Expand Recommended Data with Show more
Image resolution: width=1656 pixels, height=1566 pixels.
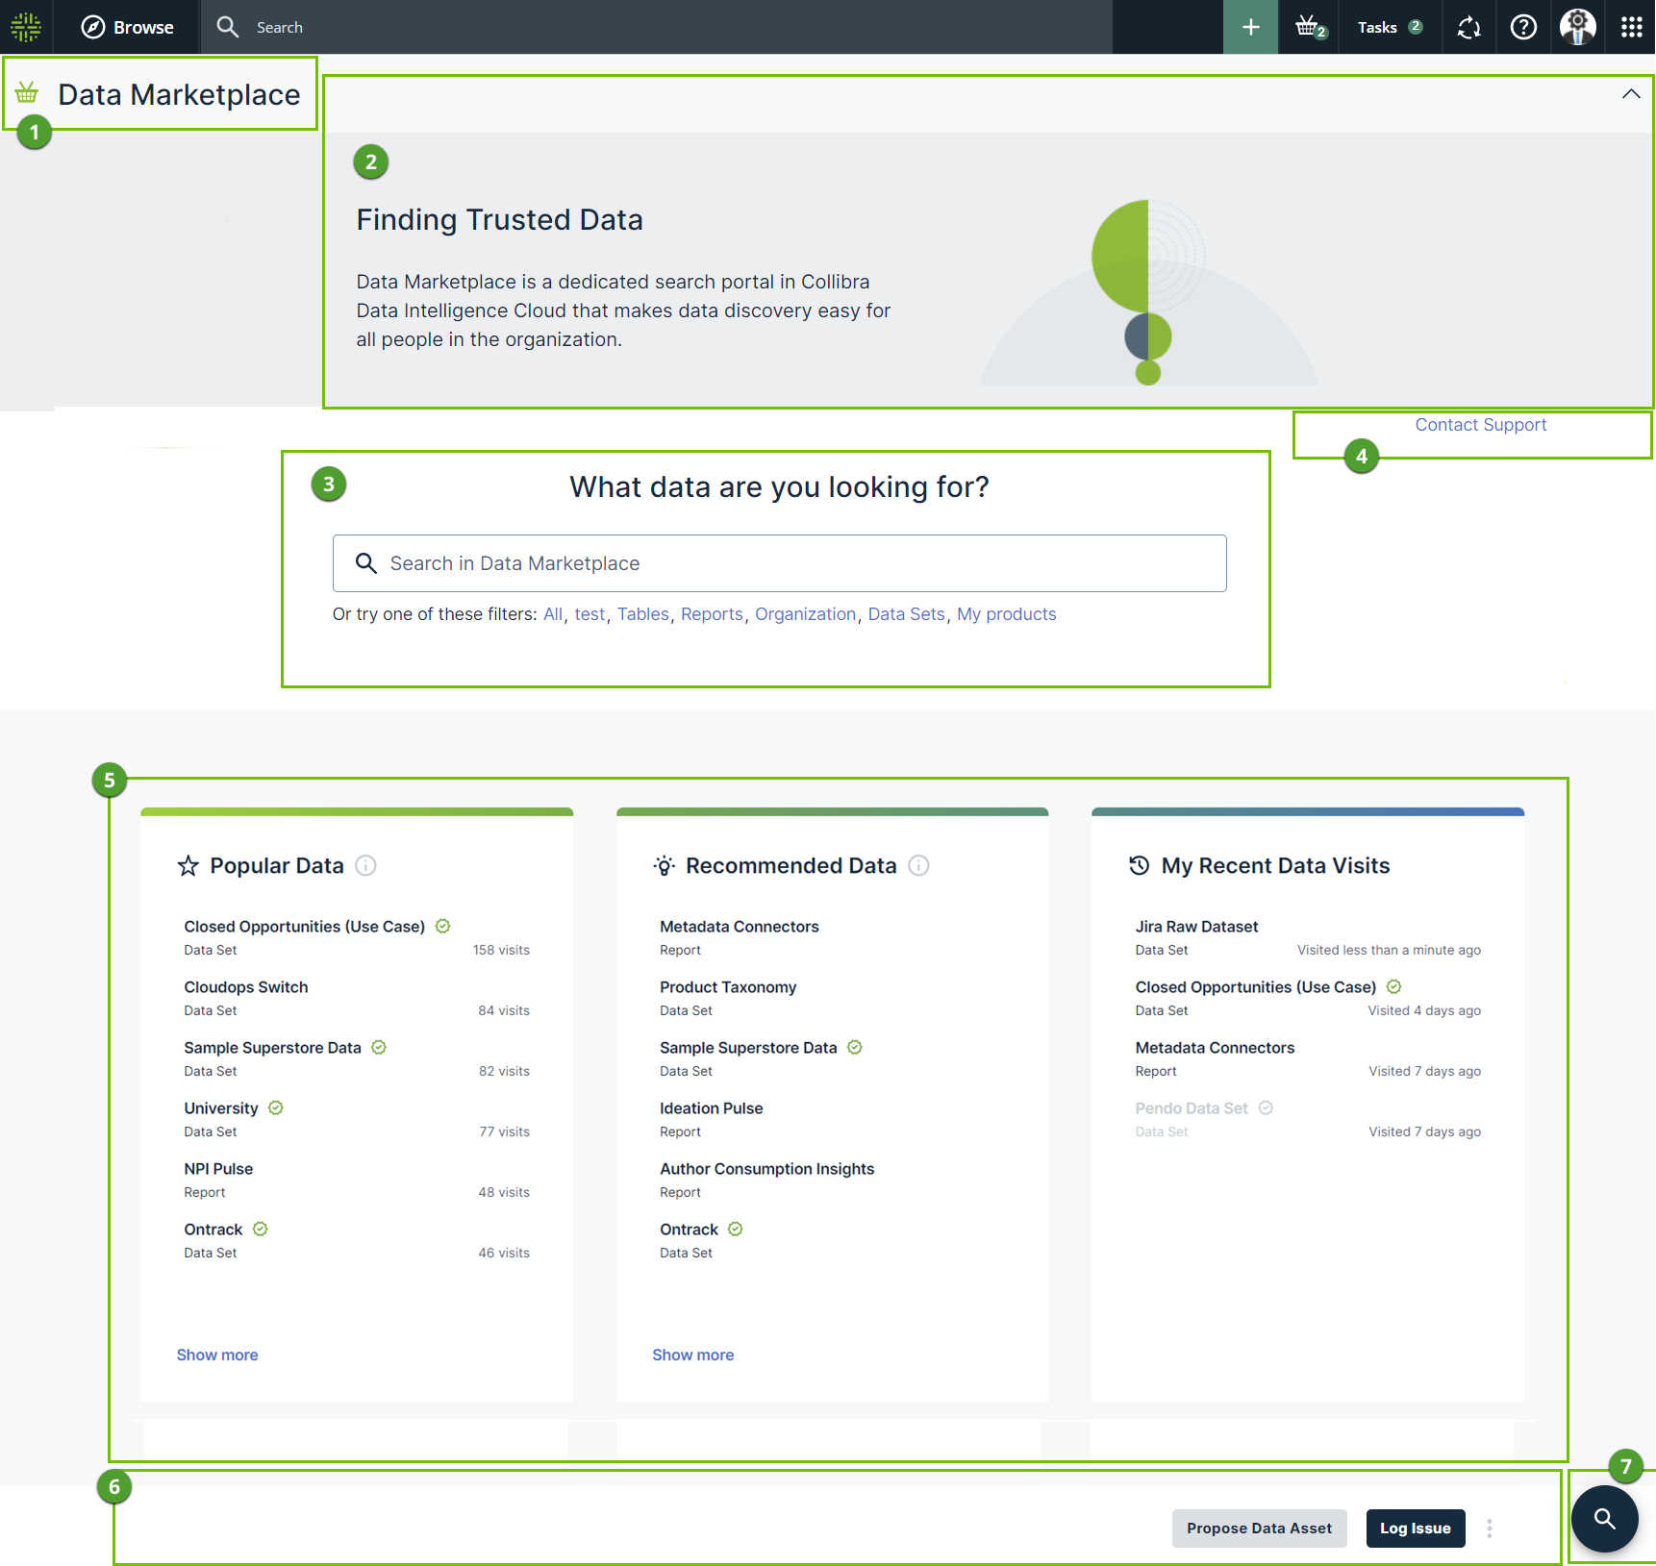pos(692,1355)
